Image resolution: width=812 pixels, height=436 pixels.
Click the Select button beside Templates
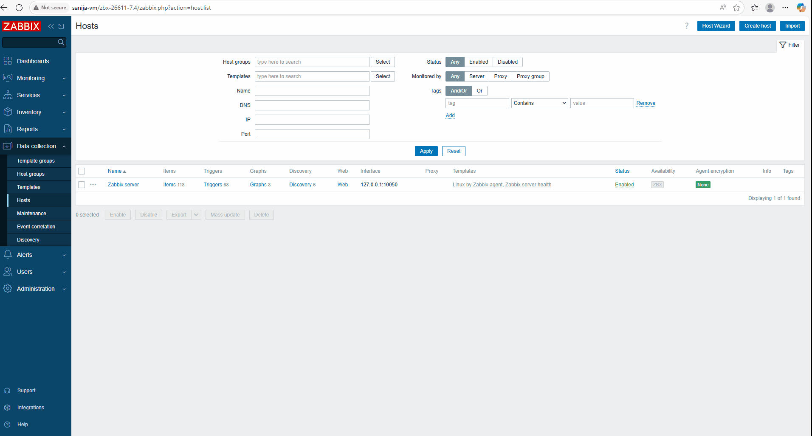(x=383, y=76)
